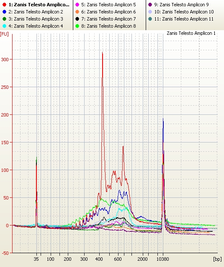Screen dimensions: 224x267
Task: Click bright green dot for Amplicon 8
Action: (77, 26)
